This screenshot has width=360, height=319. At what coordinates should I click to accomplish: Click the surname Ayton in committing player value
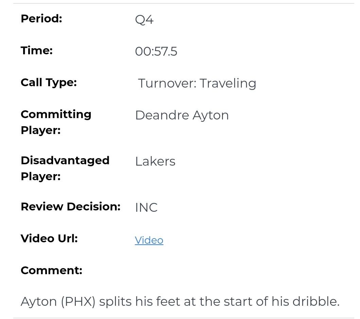tap(211, 115)
